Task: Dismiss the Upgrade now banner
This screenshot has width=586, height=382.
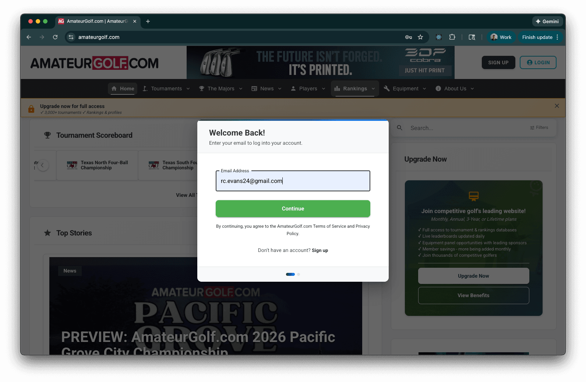Action: click(x=557, y=106)
